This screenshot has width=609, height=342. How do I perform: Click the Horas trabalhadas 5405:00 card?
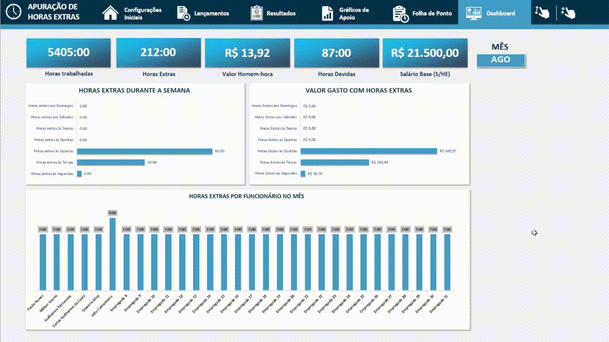(69, 53)
